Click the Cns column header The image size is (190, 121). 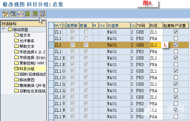coord(103,25)
